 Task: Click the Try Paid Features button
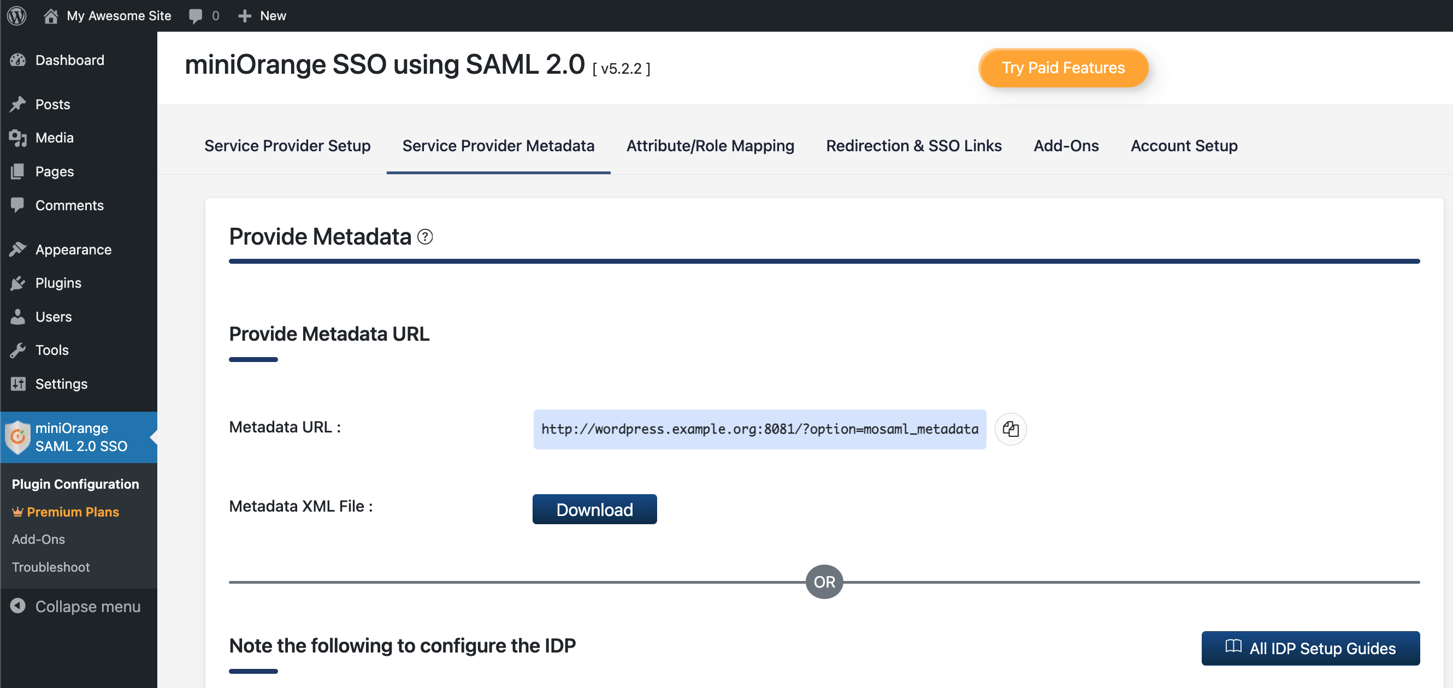point(1063,68)
